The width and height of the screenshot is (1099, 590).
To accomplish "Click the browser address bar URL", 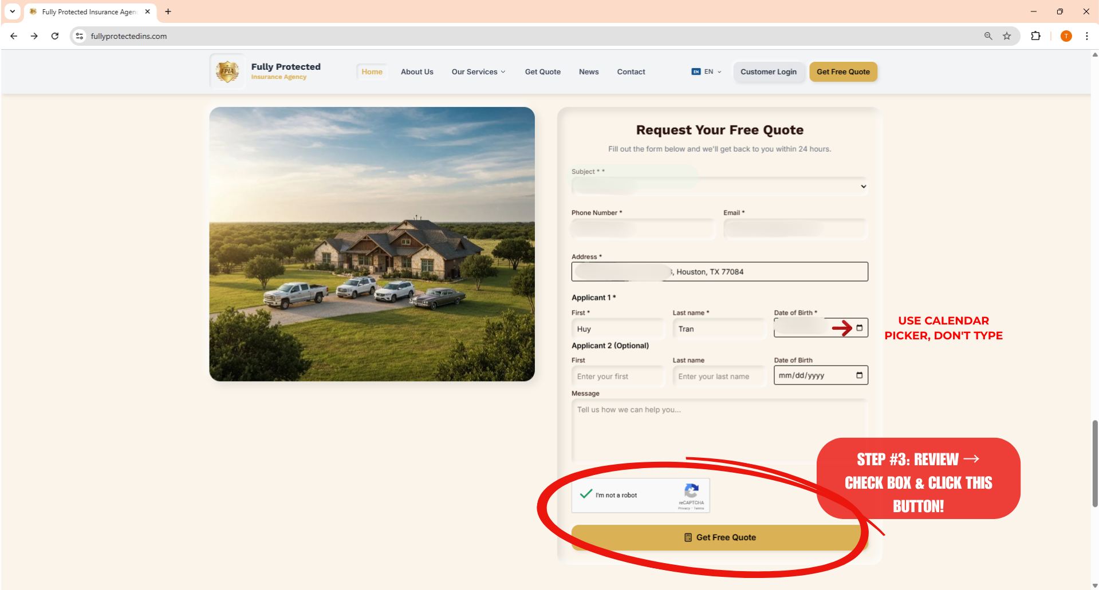I will coord(129,36).
